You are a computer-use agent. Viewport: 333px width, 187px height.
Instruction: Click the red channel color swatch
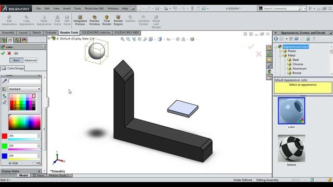(5, 136)
